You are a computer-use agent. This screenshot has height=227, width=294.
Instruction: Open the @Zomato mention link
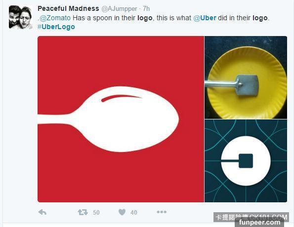click(55, 18)
